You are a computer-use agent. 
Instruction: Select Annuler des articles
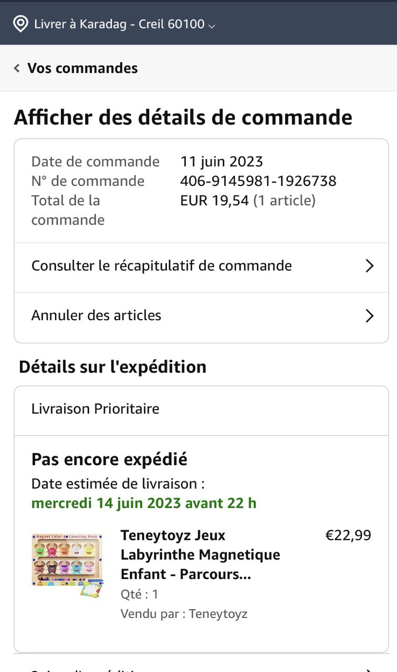tap(97, 316)
